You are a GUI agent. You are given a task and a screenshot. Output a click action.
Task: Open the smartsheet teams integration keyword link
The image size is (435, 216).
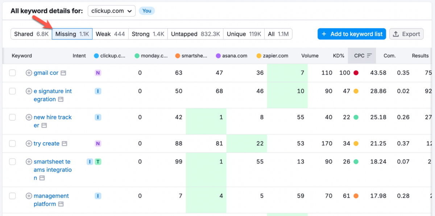click(53, 170)
